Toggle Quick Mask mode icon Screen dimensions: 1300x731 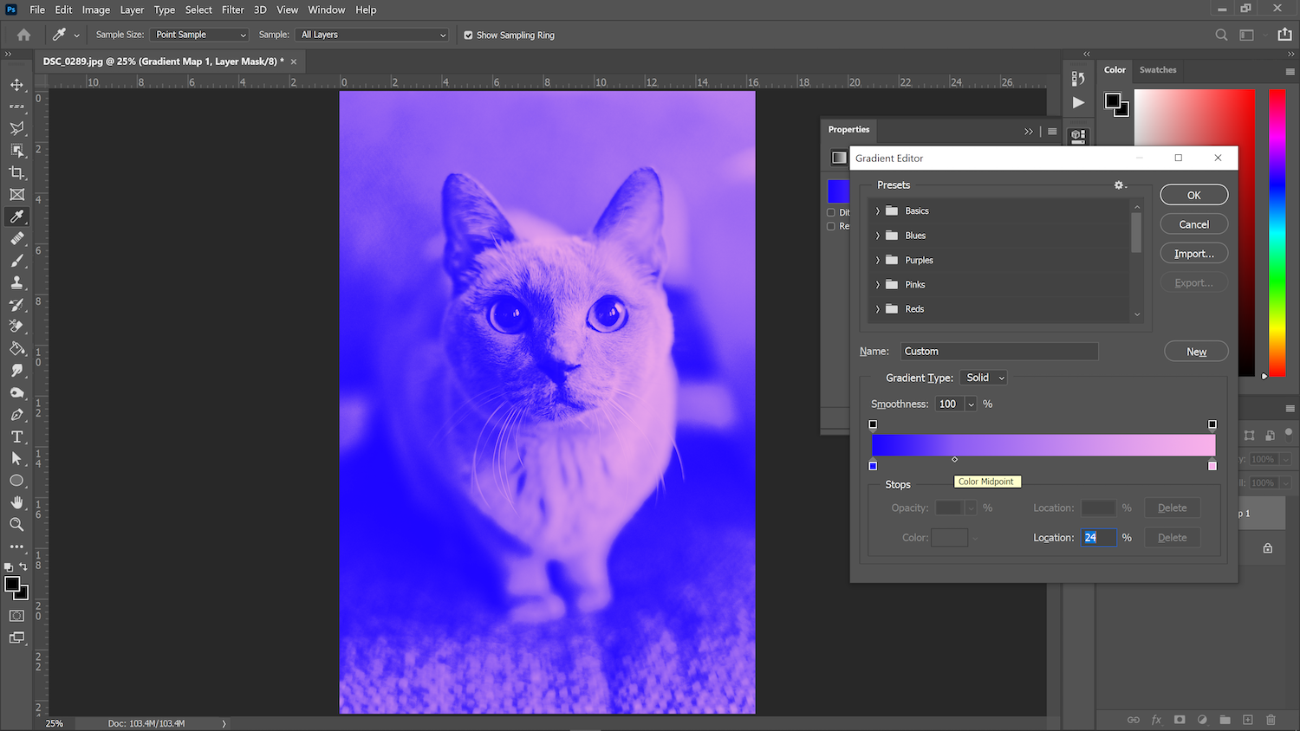point(16,616)
